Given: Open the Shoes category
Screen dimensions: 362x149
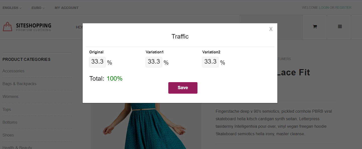Looking at the screenshot, I should point(8,135).
